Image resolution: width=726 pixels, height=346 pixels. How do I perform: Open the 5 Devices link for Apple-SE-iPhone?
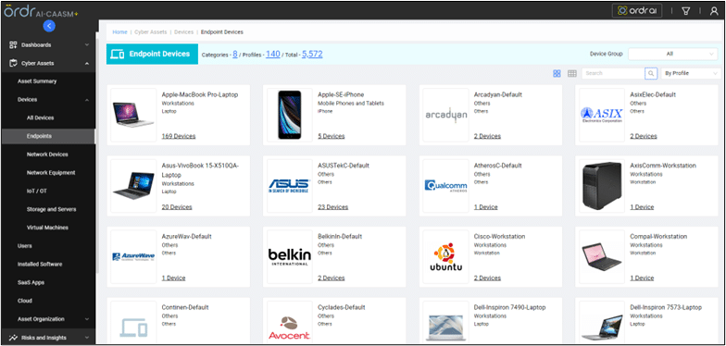332,136
